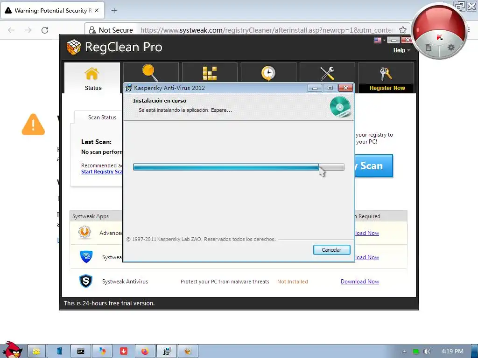Open the Kaspersky gadget reports icon
The height and width of the screenshot is (358, 478).
[429, 47]
